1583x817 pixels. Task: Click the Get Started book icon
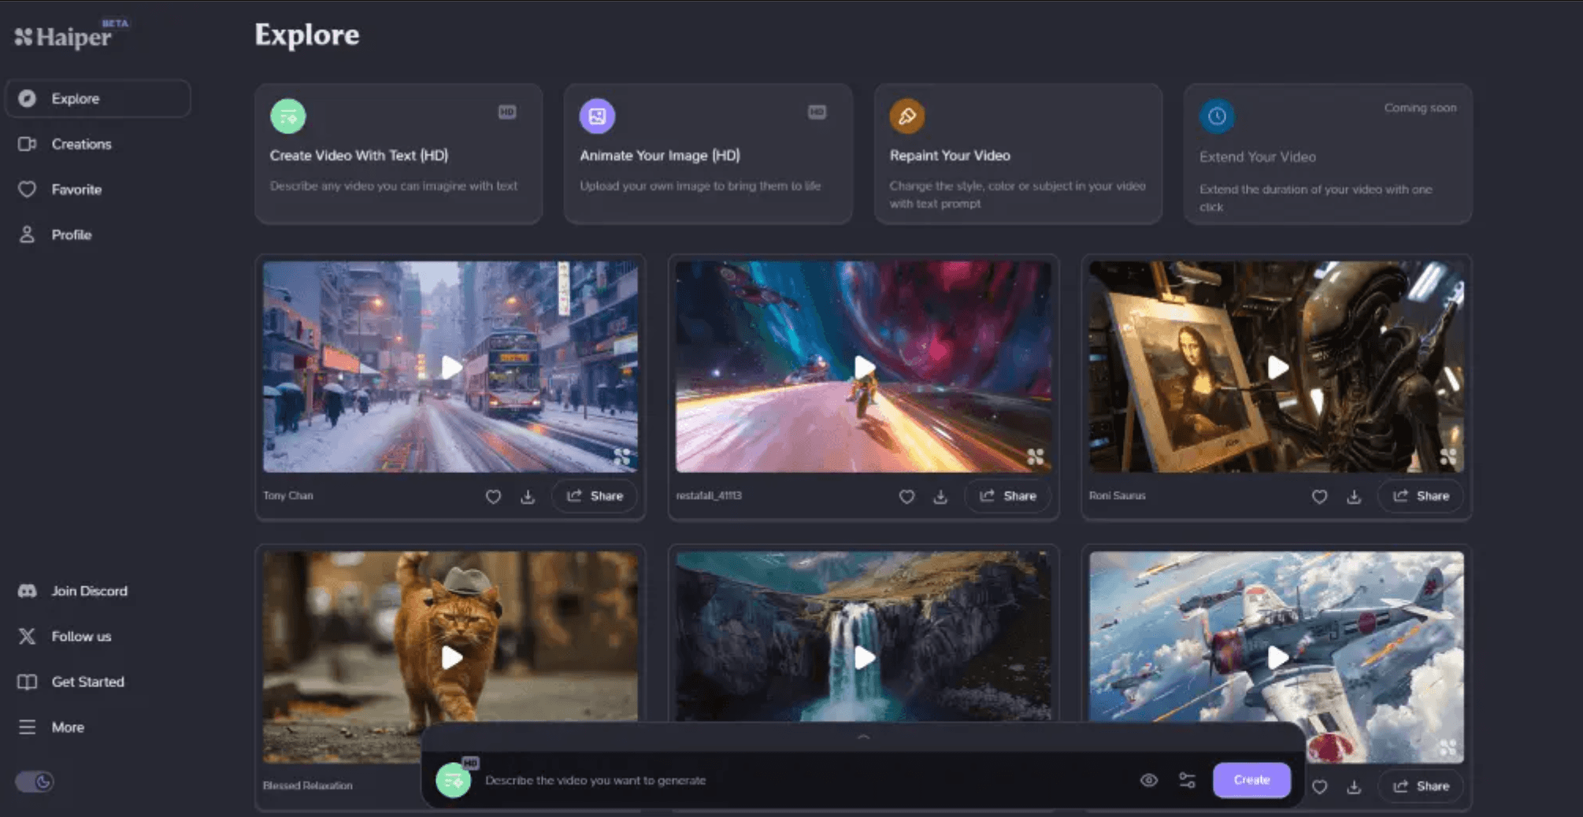click(27, 682)
